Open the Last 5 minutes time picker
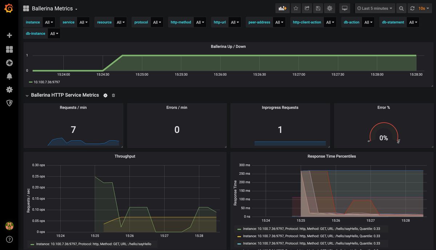This screenshot has width=436, height=250. pyautogui.click(x=375, y=8)
